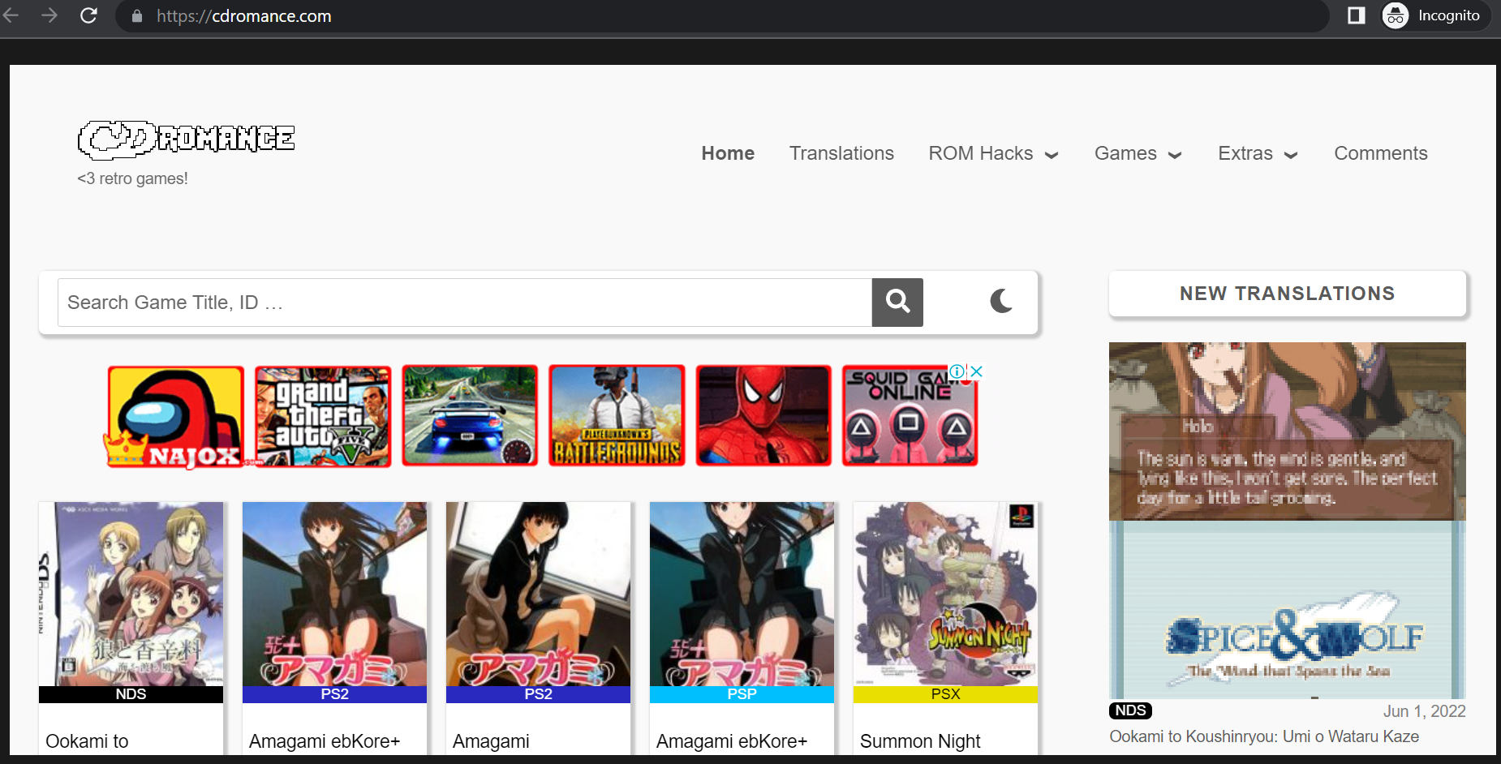Select the Spice & Wolf translation screenshot

click(x=1287, y=520)
